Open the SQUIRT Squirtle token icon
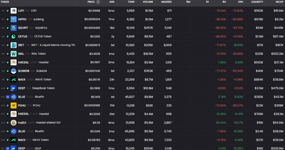Viewport: 285px width, 150px height. coord(13,28)
